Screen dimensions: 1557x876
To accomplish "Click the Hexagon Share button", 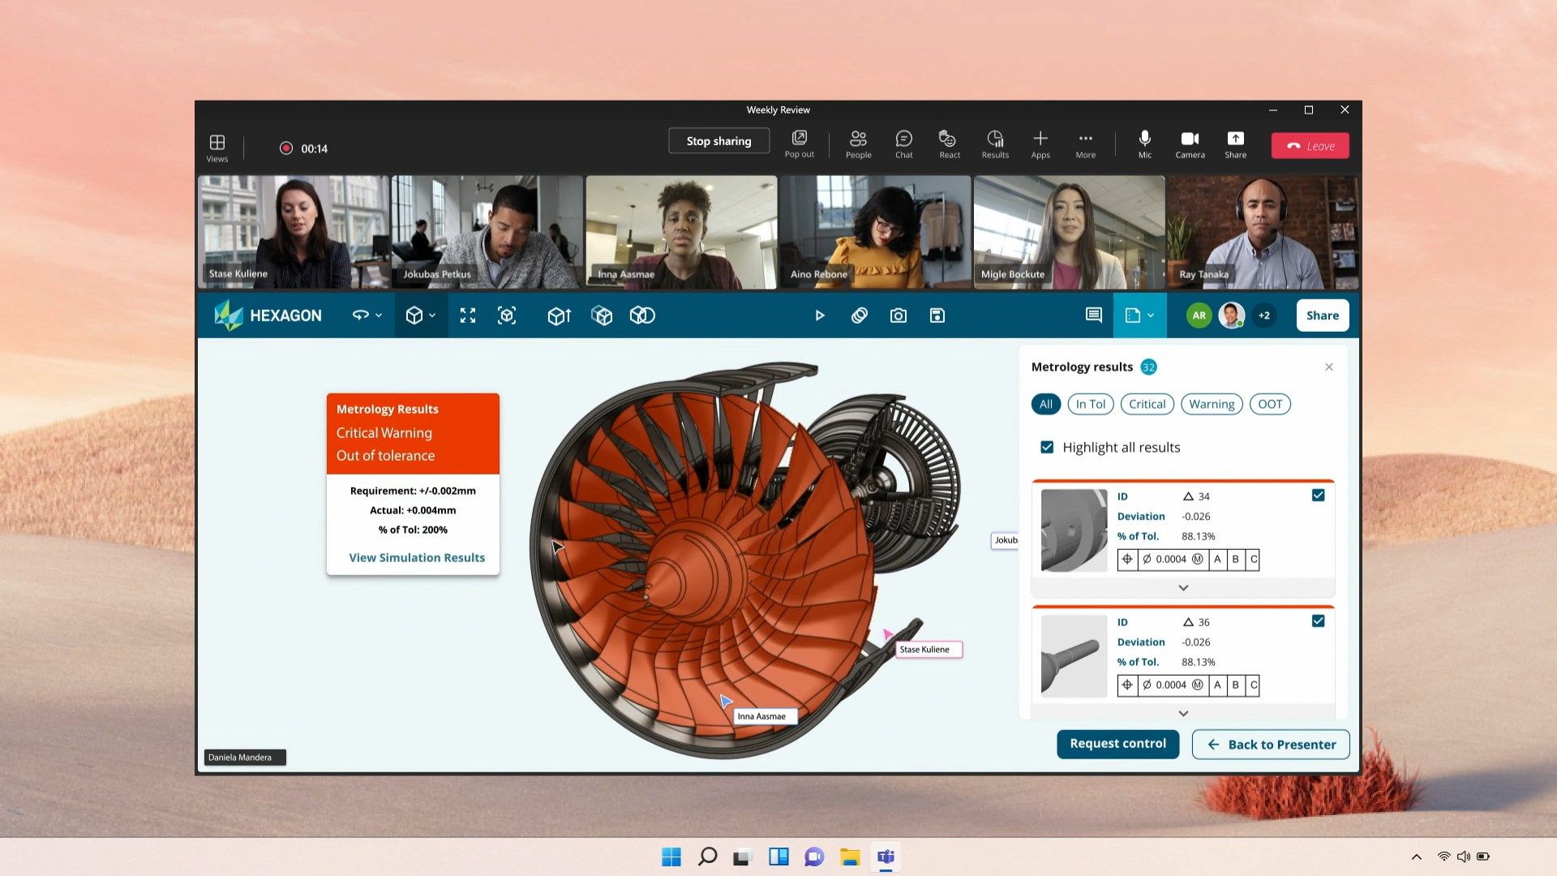I will coord(1322,316).
